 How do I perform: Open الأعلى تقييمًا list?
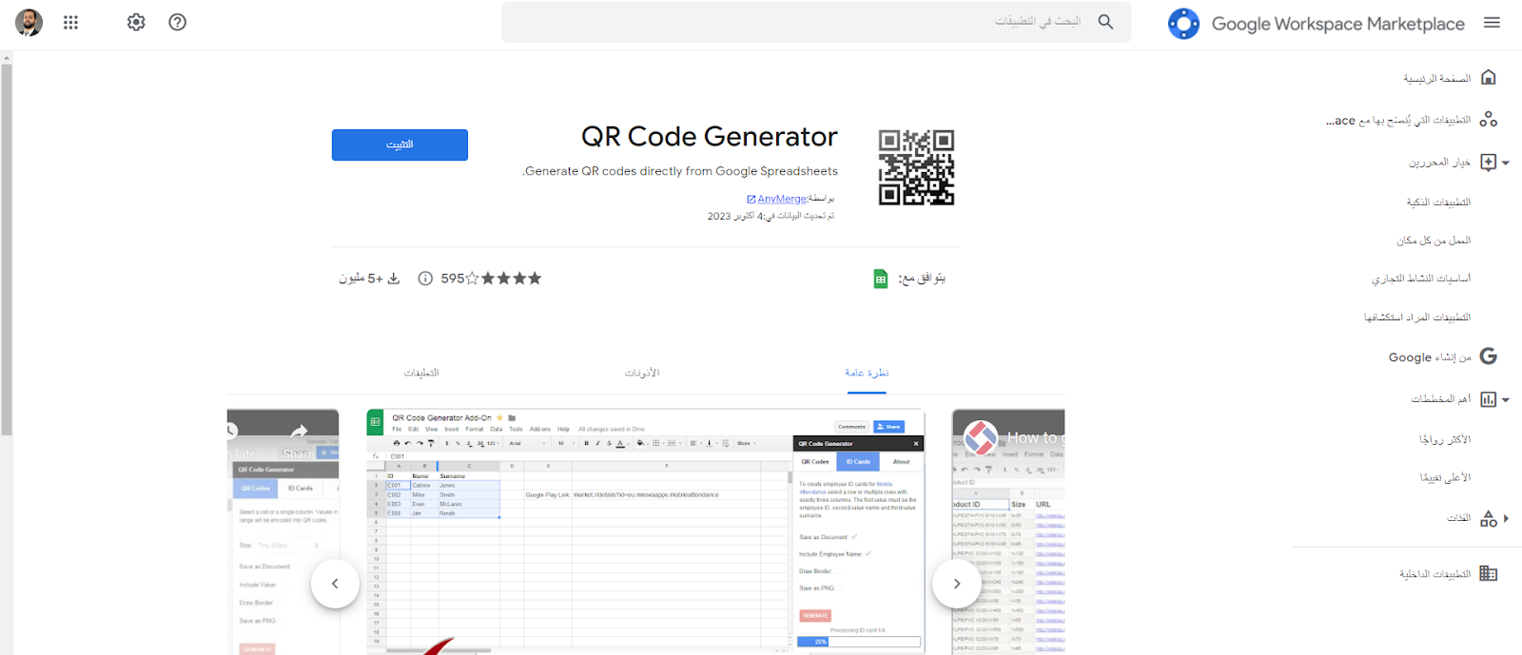(1445, 477)
